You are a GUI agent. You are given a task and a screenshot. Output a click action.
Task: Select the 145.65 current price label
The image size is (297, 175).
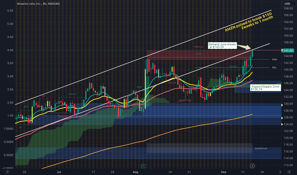pyautogui.click(x=288, y=50)
